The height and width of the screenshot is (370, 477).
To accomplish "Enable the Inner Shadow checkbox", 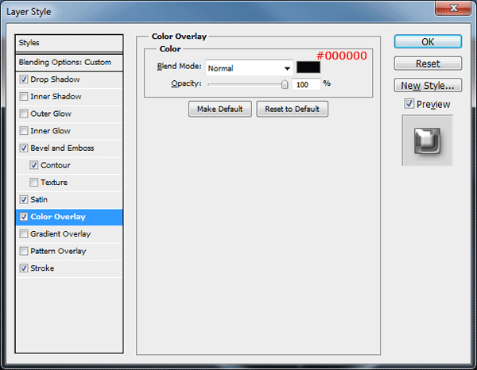I will (x=24, y=97).
